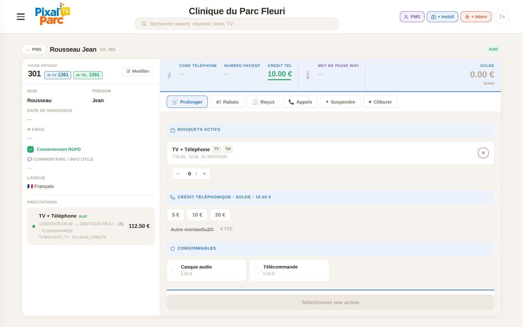Open the PMS header button
This screenshot has width=523, height=327.
(412, 17)
